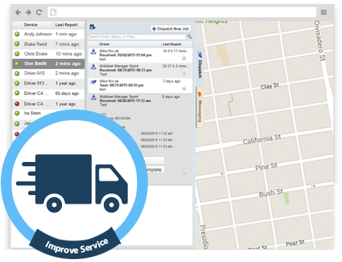Screen dimensions: 342x262
Task: Collapse the open job details with the bottom plus icon
Action: (184, 174)
